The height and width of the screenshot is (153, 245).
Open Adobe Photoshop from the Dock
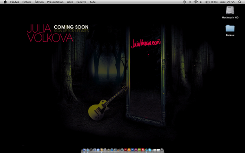click(x=133, y=150)
